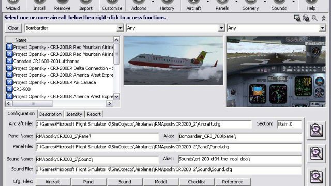This screenshot has width=331, height=186.
Task: Click the browse magnifier icon beside Sound File
Action: coord(316,177)
